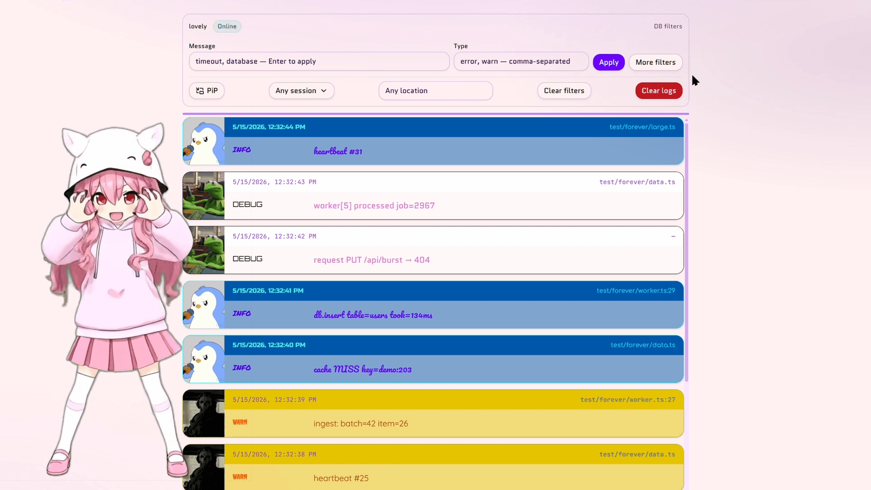Click timestamp 12:32:43 PM
871x490 pixels.
274,182
